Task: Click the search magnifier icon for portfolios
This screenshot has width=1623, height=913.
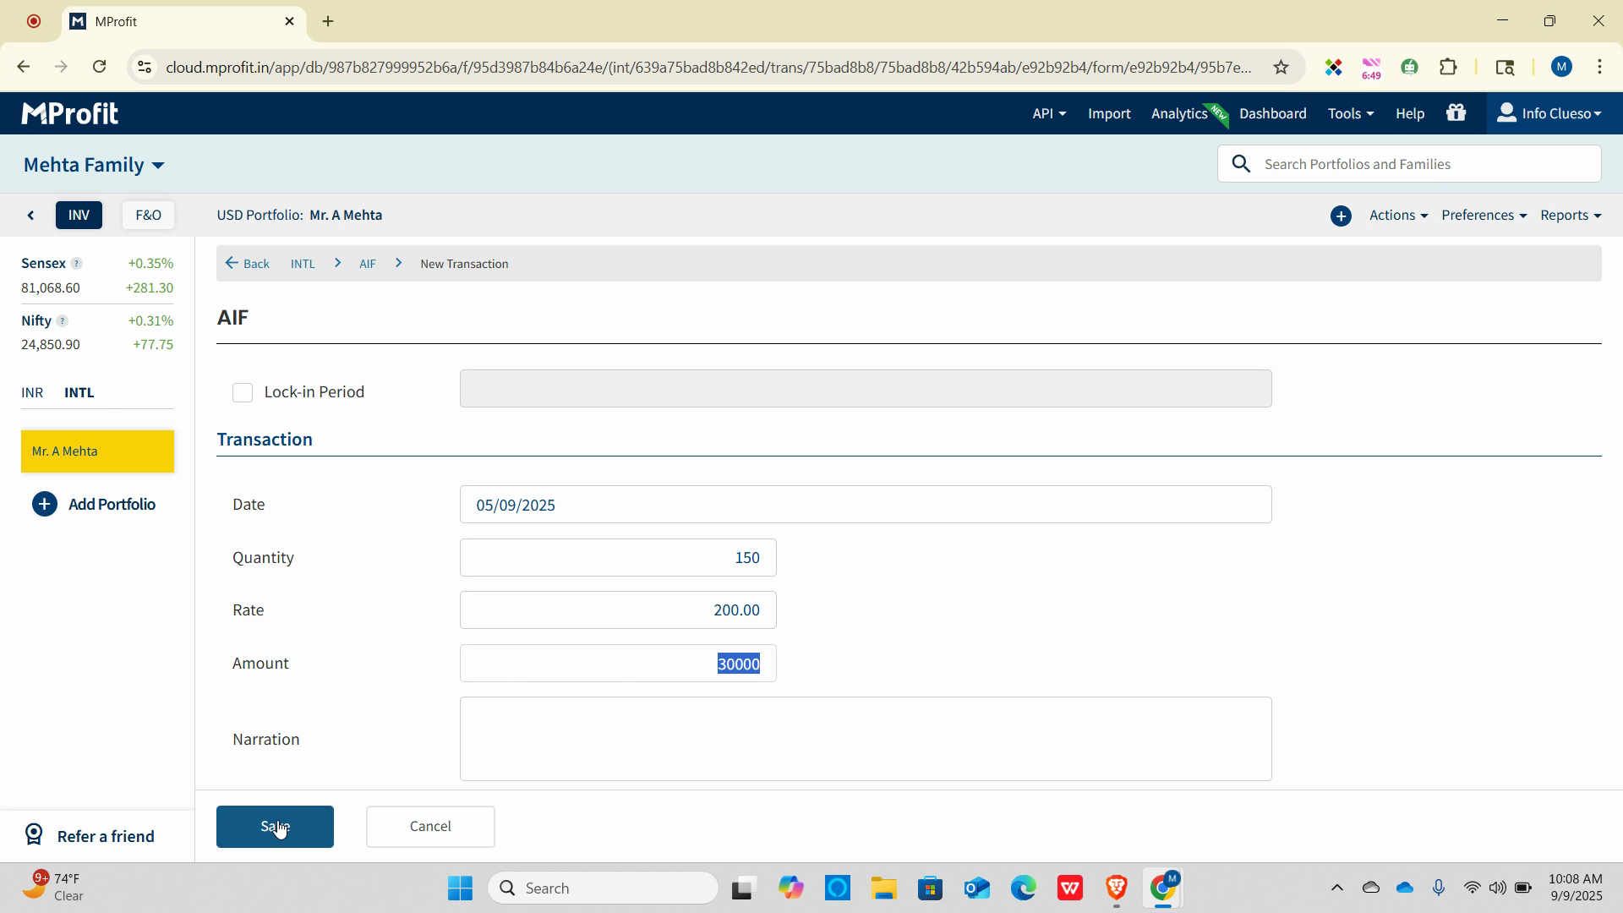Action: (x=1241, y=164)
